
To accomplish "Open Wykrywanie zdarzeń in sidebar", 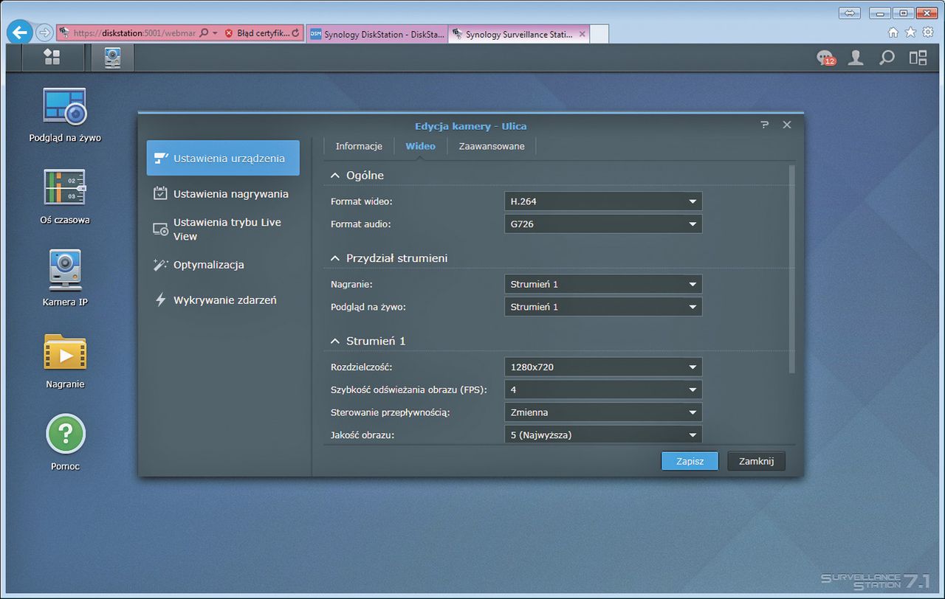I will pos(223,300).
